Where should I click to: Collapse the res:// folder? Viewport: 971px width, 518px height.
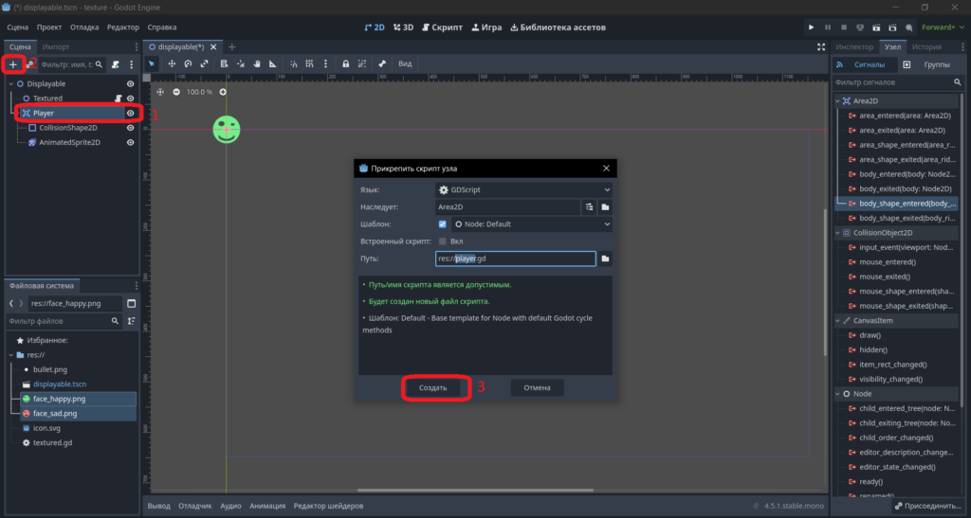tap(11, 355)
